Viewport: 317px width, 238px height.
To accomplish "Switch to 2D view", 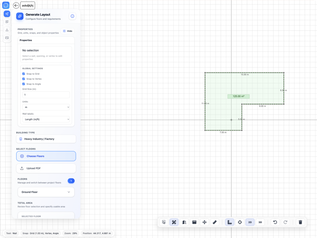I will tap(250, 222).
